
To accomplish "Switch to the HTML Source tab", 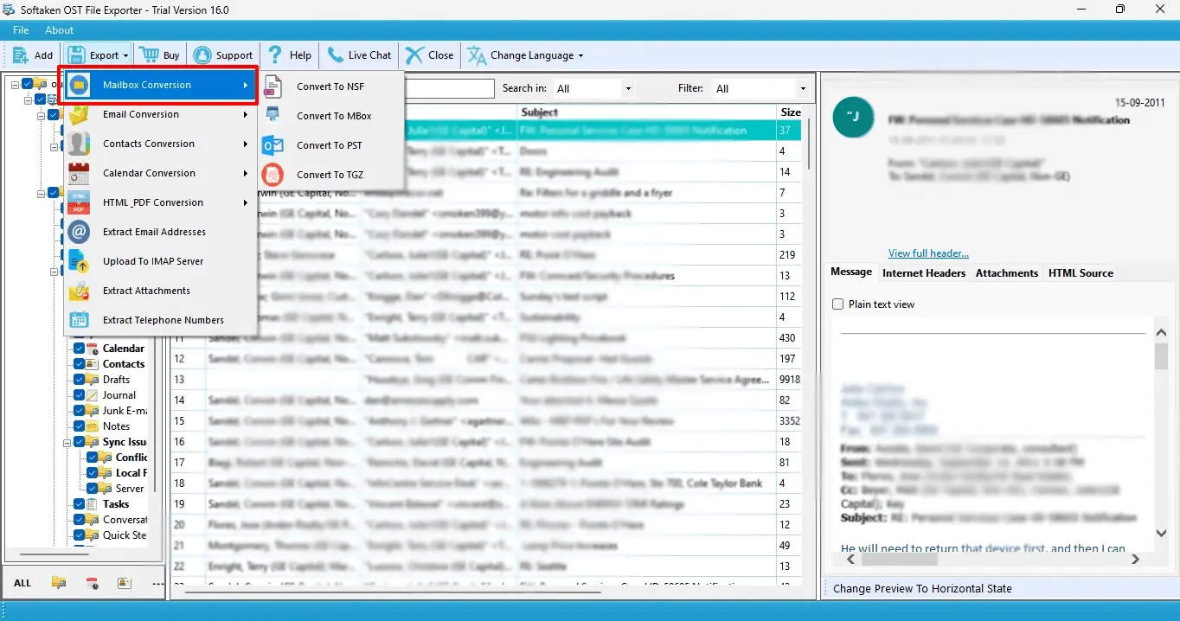I will pos(1081,273).
